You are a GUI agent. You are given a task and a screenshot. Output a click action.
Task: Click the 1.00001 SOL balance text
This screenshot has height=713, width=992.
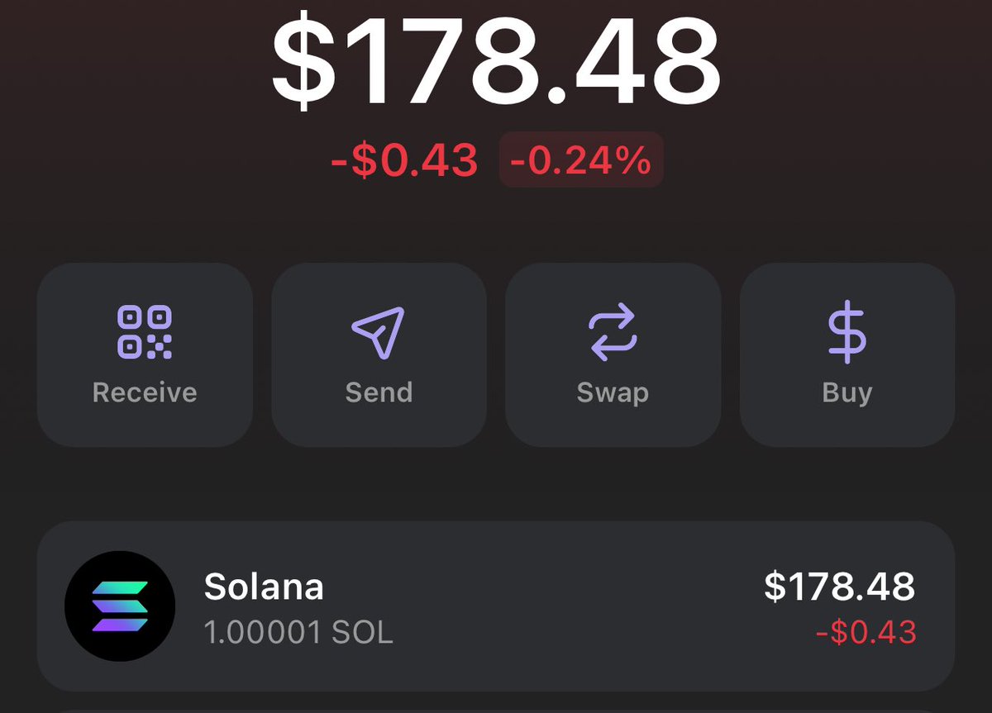pos(298,633)
